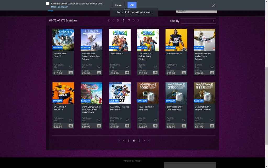Viewport: 268px width, 168px height.
Task: Go to first page in top pagination
Action: point(109,20)
